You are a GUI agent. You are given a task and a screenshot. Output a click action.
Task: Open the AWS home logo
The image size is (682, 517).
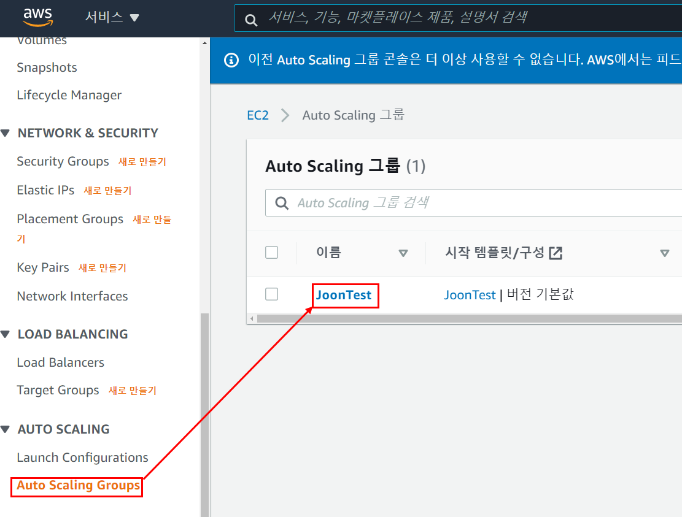(x=38, y=17)
